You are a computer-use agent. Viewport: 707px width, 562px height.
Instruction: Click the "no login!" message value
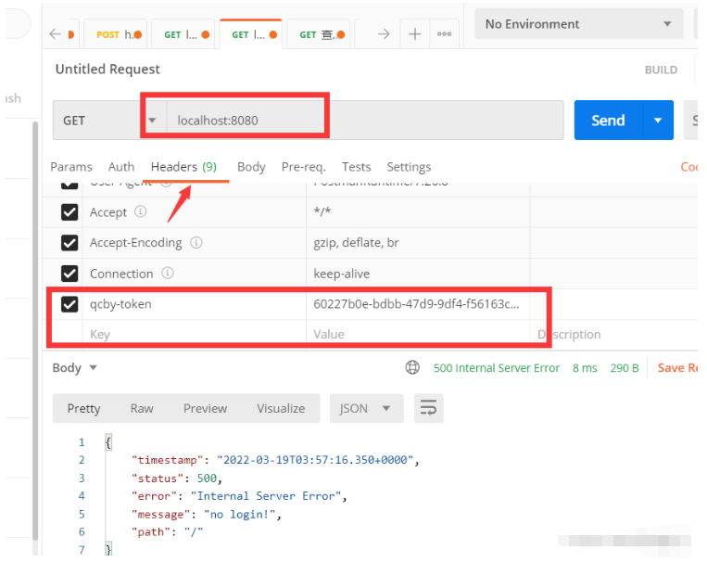[239, 514]
